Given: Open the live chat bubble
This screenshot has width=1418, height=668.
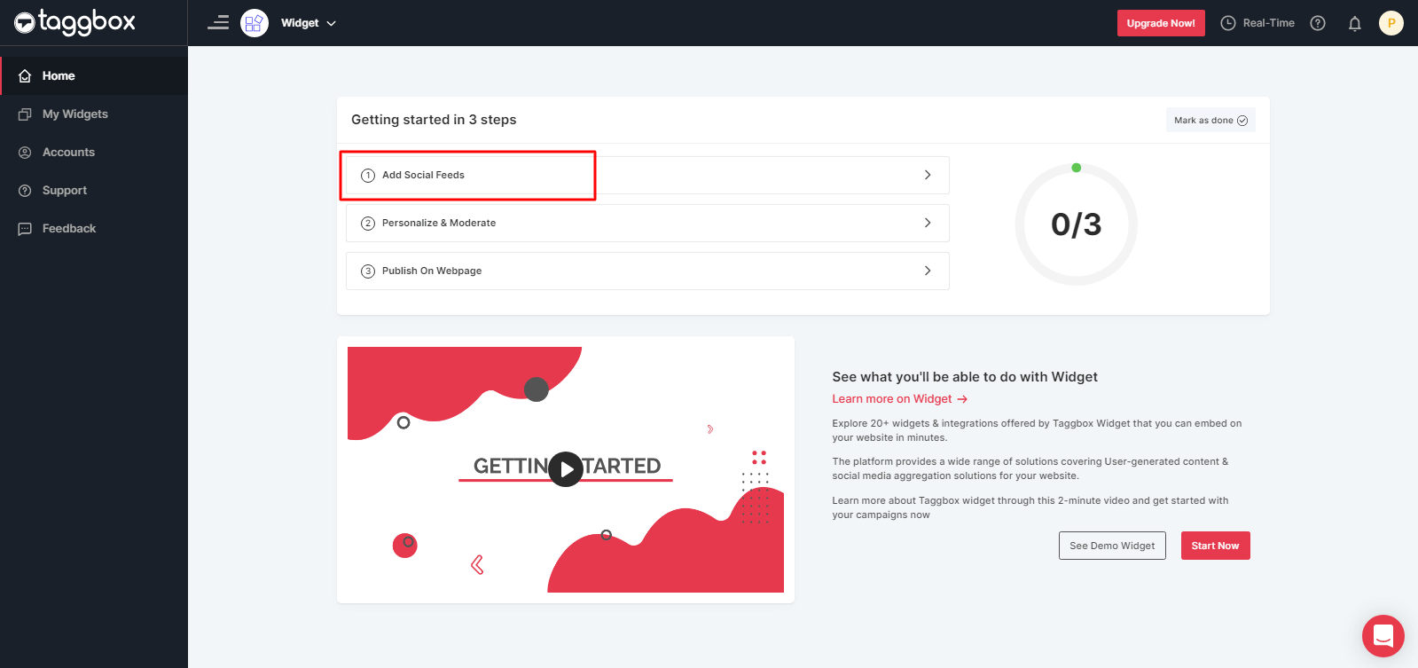Looking at the screenshot, I should pyautogui.click(x=1383, y=635).
